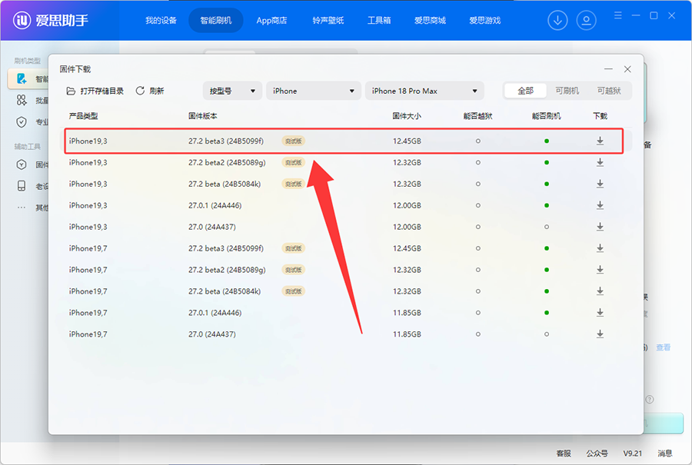
Task: Click the 固件大小 column header
Action: point(407,116)
